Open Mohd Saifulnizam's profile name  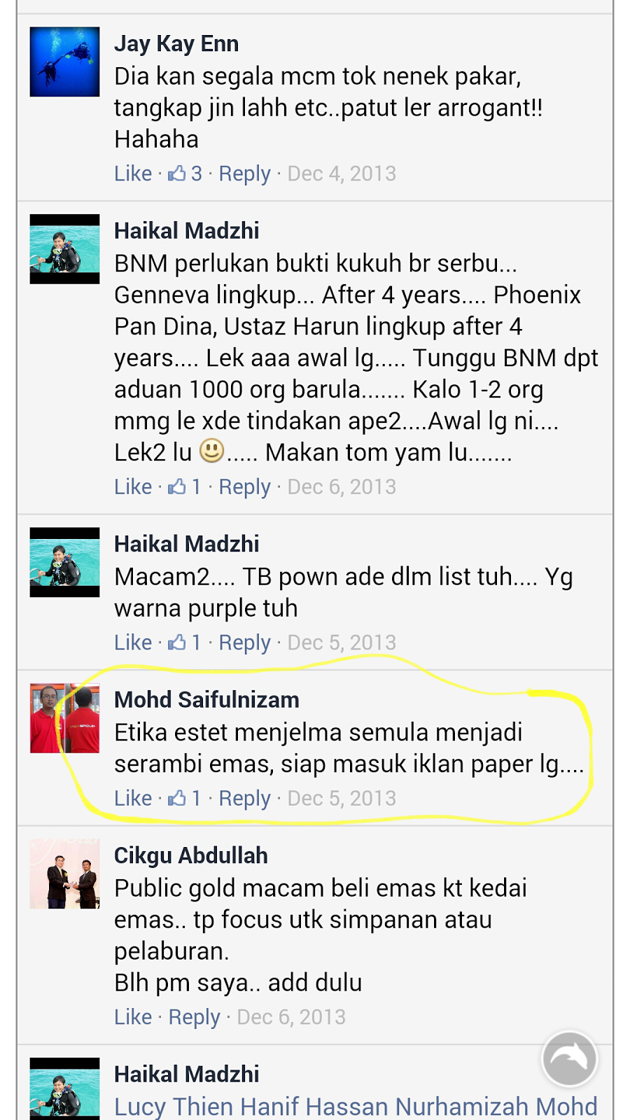[x=206, y=699]
